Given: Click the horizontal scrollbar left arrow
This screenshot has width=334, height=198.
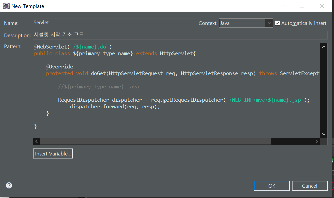Looking at the screenshot, I should coord(37,141).
